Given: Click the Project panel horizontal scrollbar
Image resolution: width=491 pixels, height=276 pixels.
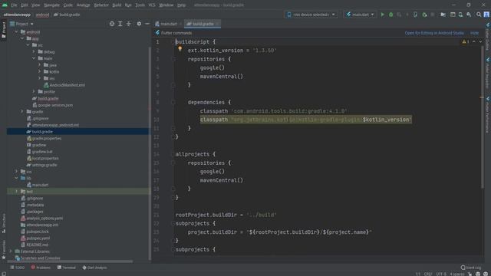Looking at the screenshot, I should (x=70, y=261).
